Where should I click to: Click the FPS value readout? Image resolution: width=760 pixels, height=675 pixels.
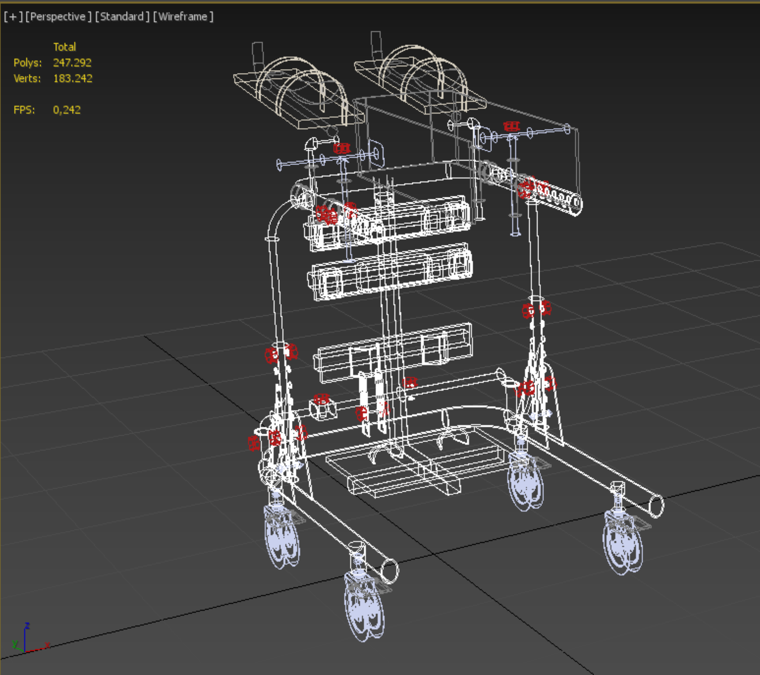pyautogui.click(x=67, y=110)
